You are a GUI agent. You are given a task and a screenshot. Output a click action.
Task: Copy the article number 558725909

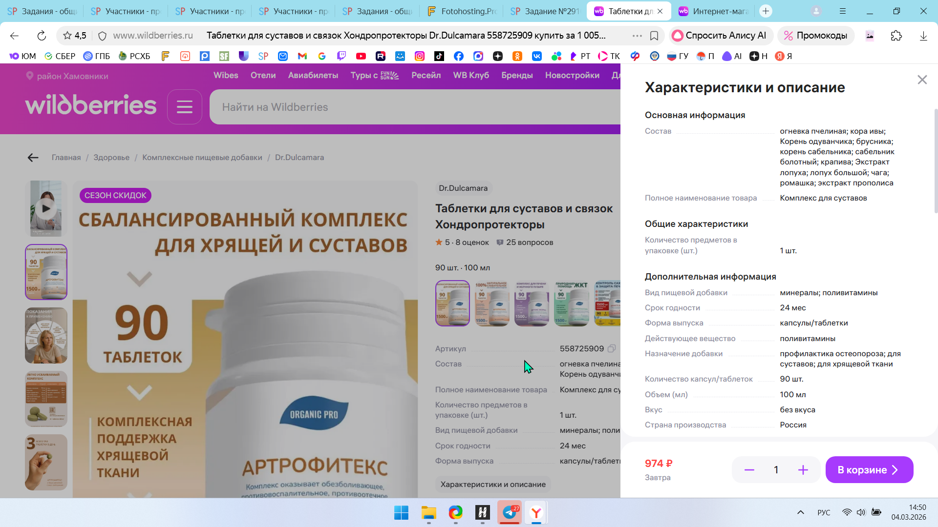pyautogui.click(x=611, y=348)
